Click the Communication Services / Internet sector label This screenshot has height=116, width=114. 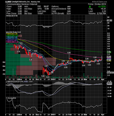pyautogui.click(x=22, y=4)
